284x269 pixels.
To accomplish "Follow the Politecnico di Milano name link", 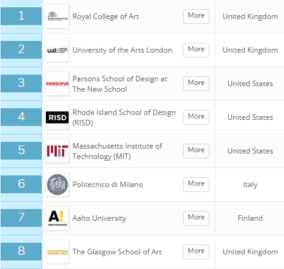I will (108, 185).
